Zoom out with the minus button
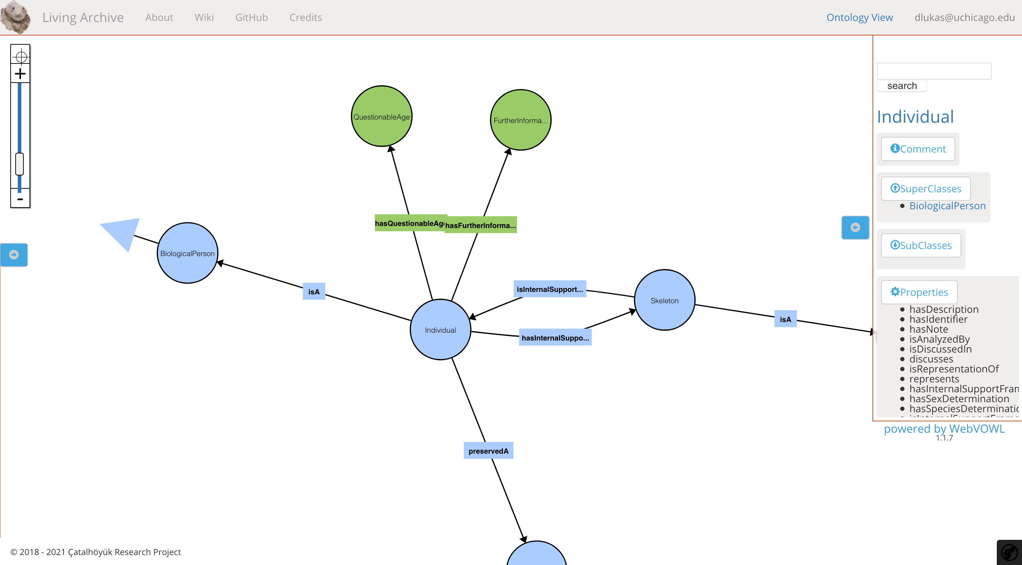Viewport: 1022px width, 565px height. click(x=20, y=199)
